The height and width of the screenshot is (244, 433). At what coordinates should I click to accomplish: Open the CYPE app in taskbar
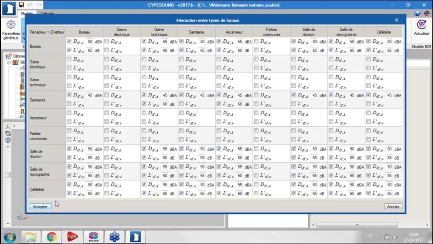(72, 236)
